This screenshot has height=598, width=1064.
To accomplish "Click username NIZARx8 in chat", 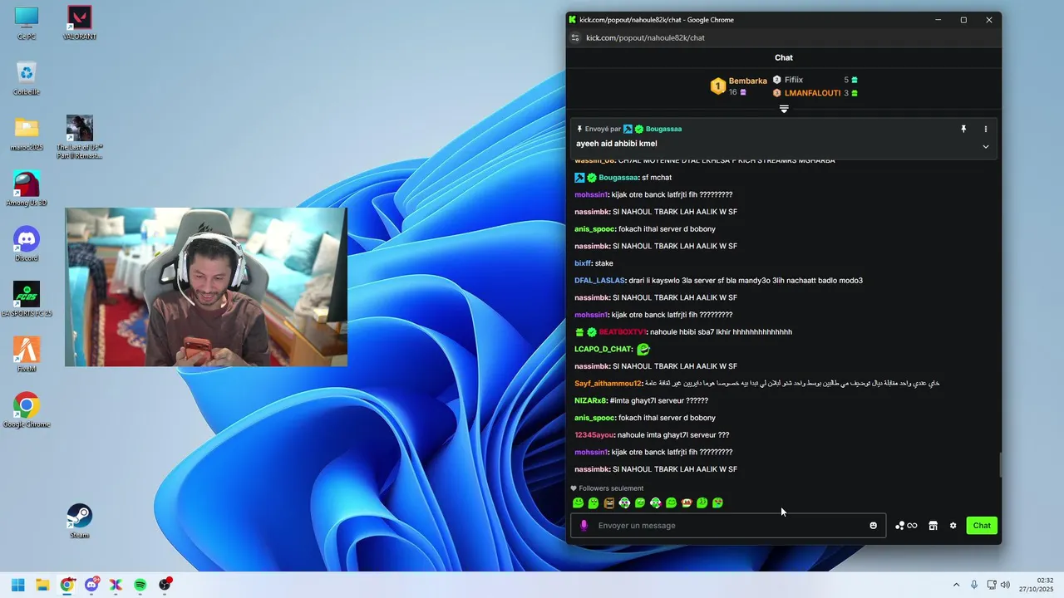I will click(590, 401).
